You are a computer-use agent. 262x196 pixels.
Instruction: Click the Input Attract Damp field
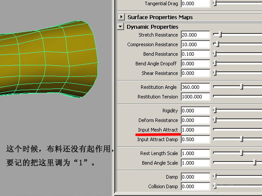(195, 139)
